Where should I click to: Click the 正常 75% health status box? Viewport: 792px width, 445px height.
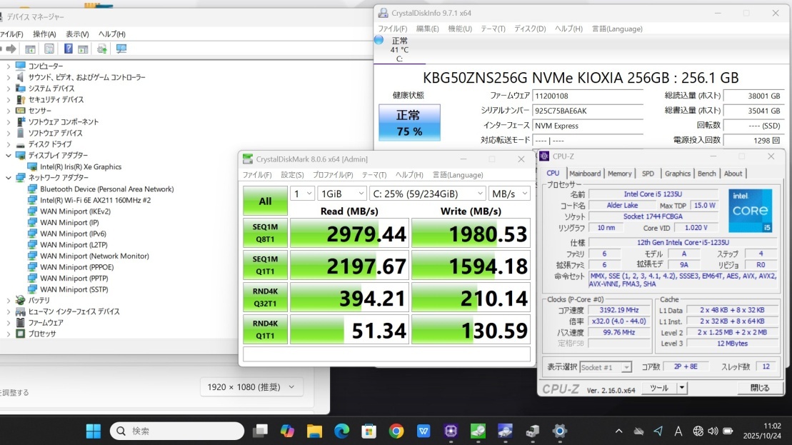[x=409, y=122]
